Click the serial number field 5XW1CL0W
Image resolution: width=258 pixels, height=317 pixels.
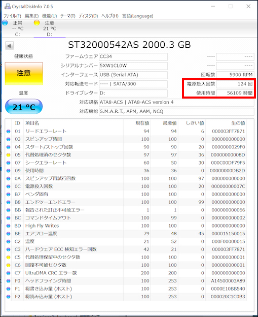point(133,66)
